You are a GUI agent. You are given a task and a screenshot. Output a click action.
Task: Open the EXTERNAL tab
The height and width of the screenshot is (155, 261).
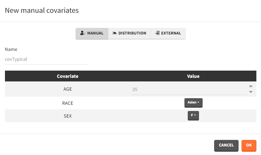point(168,33)
